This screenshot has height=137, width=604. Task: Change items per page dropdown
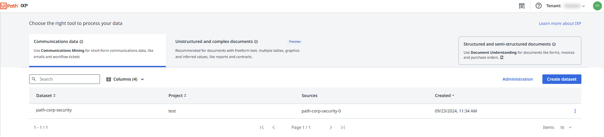(x=566, y=127)
